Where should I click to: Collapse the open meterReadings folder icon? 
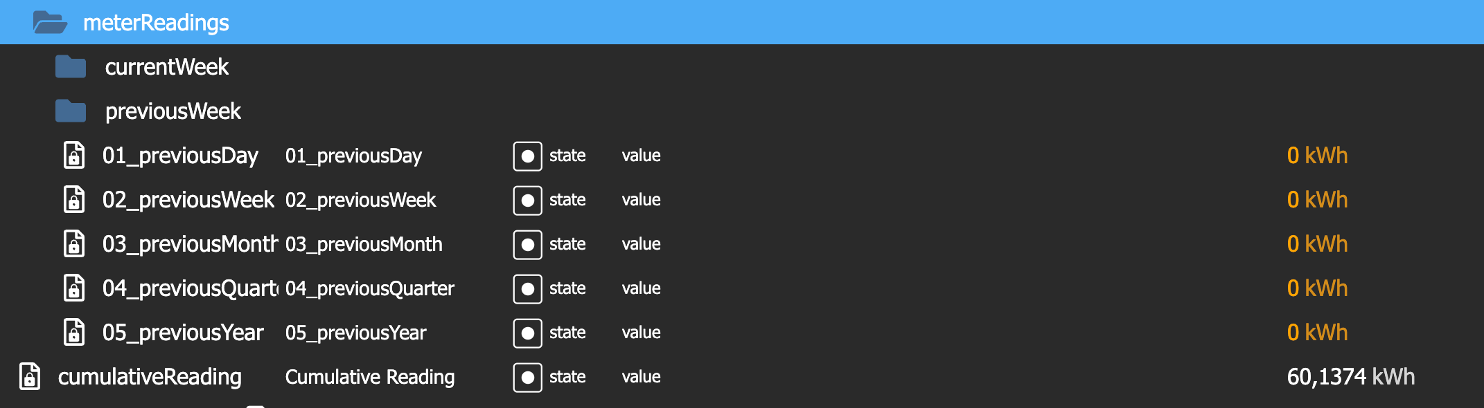click(x=50, y=23)
